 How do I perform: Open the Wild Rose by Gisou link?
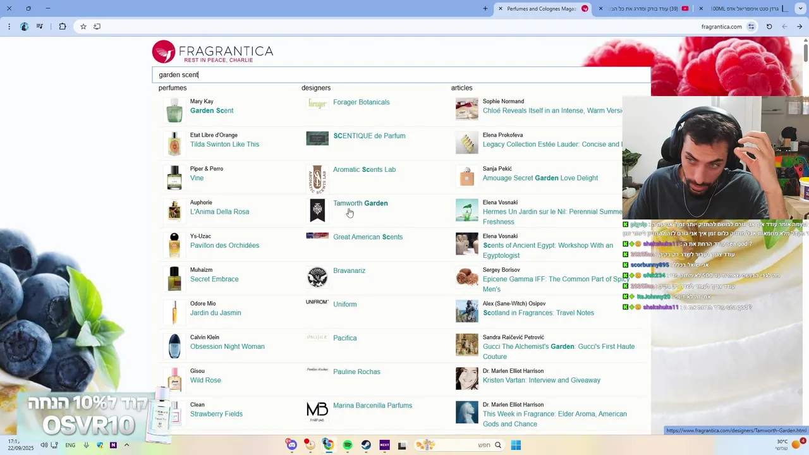[205, 380]
